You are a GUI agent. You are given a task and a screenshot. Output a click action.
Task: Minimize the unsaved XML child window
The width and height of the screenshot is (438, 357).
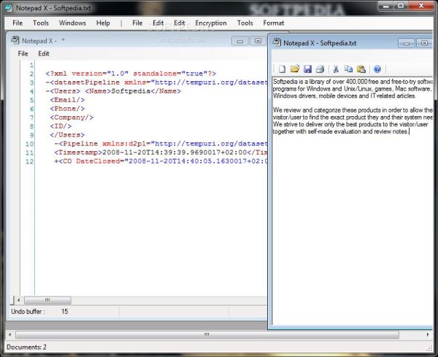pyautogui.click(x=239, y=41)
